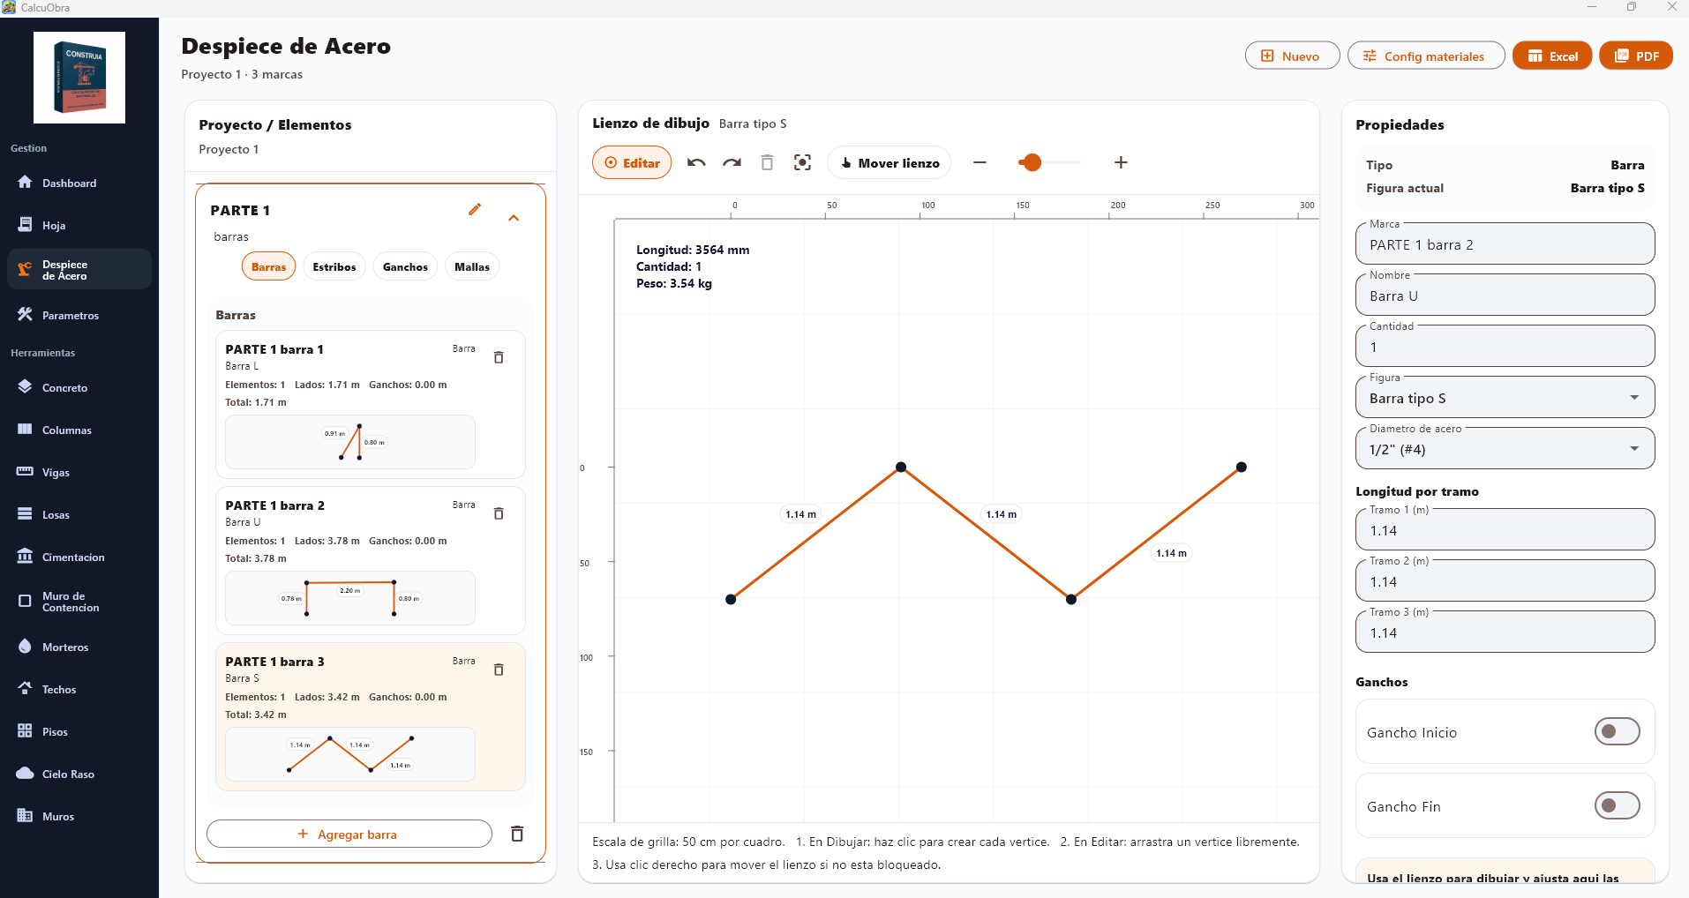Click the zoom out minus icon
The width and height of the screenshot is (1689, 898).
coord(980,163)
